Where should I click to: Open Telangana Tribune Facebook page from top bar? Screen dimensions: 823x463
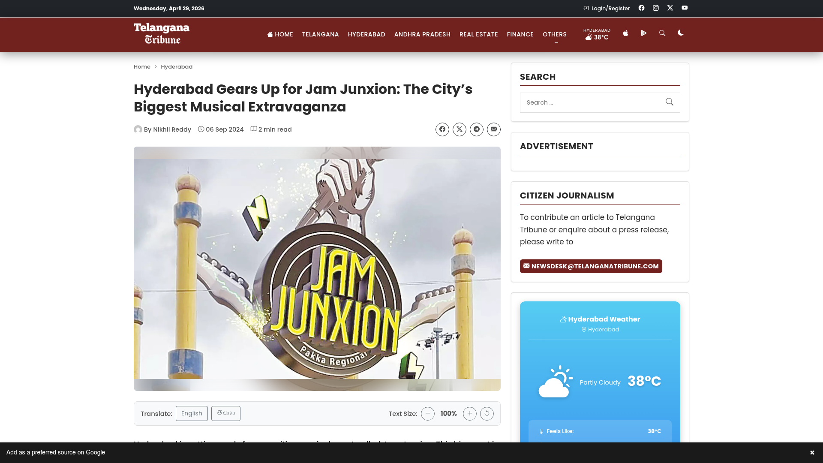click(x=641, y=8)
